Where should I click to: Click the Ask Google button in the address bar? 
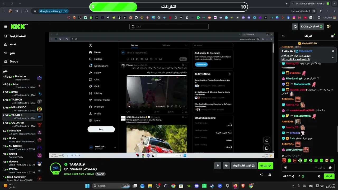pyautogui.click(x=54, y=11)
